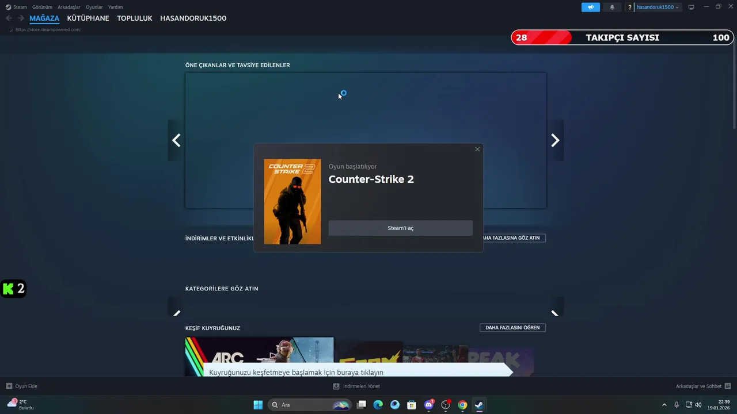Show previous featured item with left arrow
The width and height of the screenshot is (737, 414).
[176, 140]
